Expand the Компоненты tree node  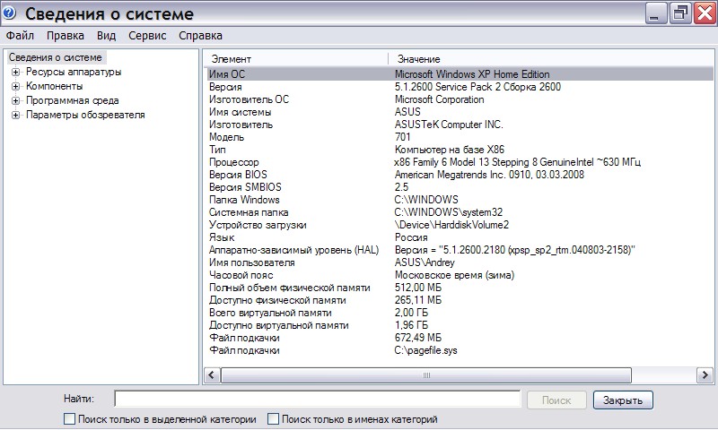pos(15,86)
